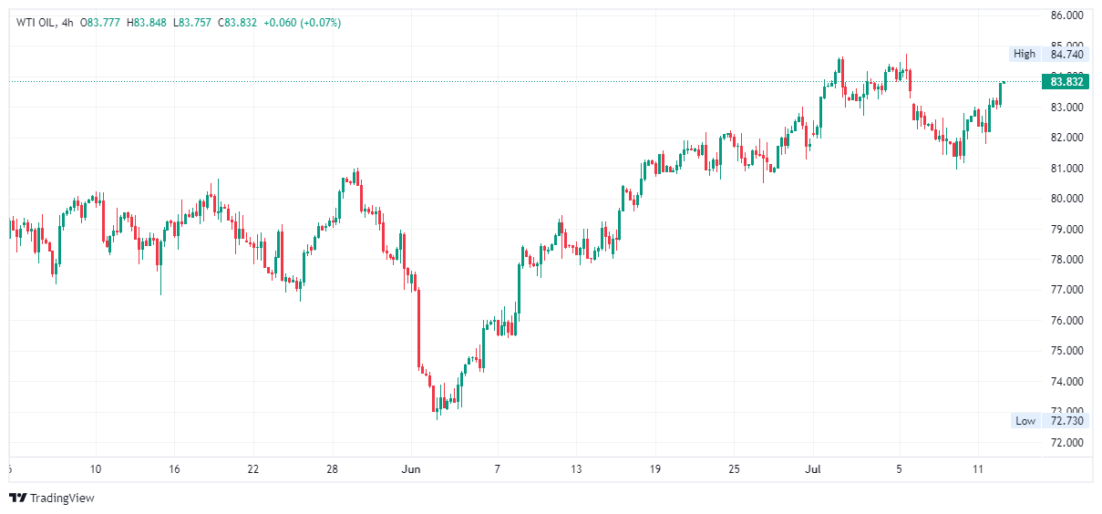1102x514 pixels.
Task: Click the open value O83.777
Action: (x=104, y=23)
